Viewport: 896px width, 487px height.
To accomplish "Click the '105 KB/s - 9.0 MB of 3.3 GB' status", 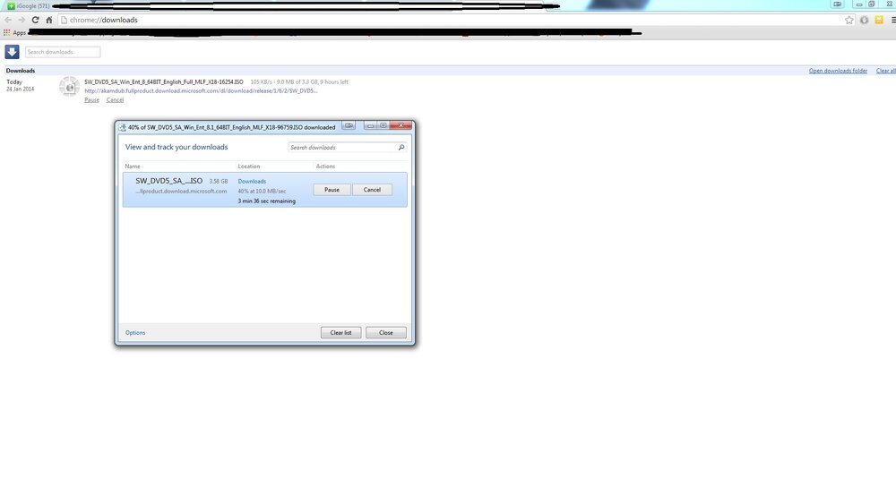I will 299,82.
